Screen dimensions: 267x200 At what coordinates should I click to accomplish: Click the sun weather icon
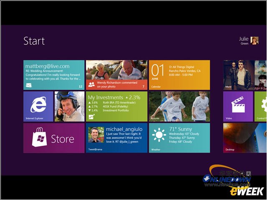click(x=159, y=135)
